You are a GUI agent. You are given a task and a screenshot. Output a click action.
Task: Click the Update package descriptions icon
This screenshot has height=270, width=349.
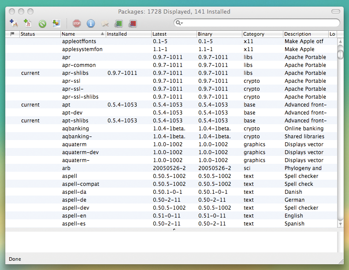(56, 23)
